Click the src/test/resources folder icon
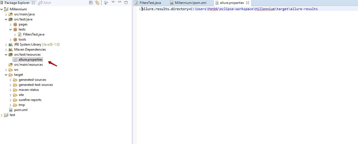The height and width of the screenshot is (144, 358). tap(11, 55)
